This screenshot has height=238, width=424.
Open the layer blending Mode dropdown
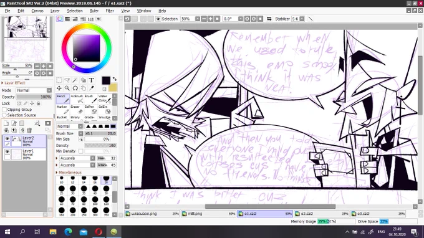34,90
